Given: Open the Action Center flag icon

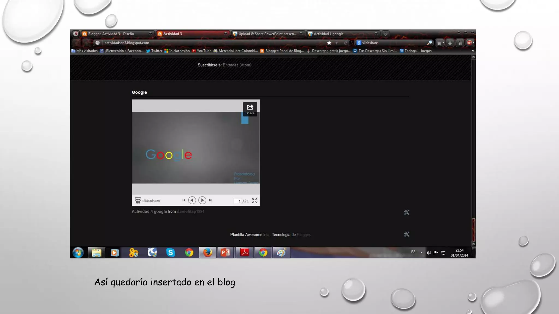Looking at the screenshot, I should pyautogui.click(x=436, y=253).
